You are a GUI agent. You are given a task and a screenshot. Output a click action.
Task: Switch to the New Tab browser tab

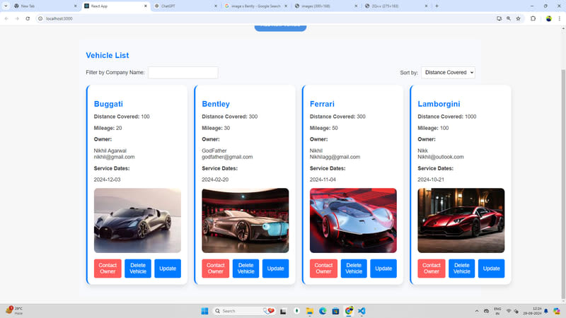point(45,6)
